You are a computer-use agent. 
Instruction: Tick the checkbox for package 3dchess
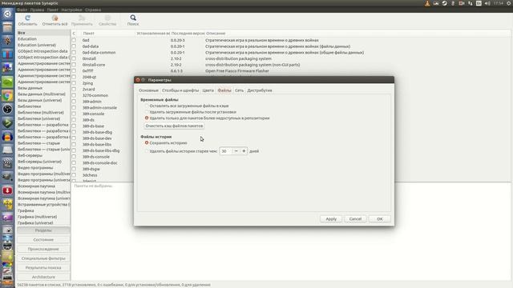coord(74,175)
